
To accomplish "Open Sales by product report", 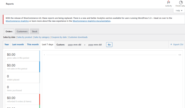I will coord(25,37).
